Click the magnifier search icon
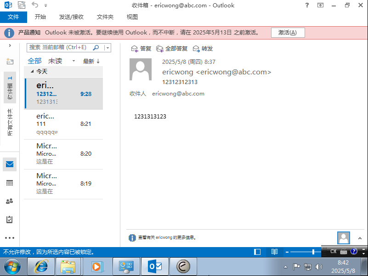This screenshot has height=276, width=368. click(96, 48)
